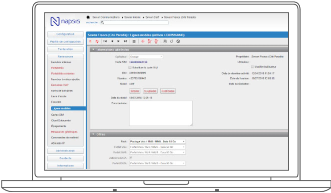This screenshot has width=331, height=193.
Task: Jump to last record icon
Action: [125, 41]
